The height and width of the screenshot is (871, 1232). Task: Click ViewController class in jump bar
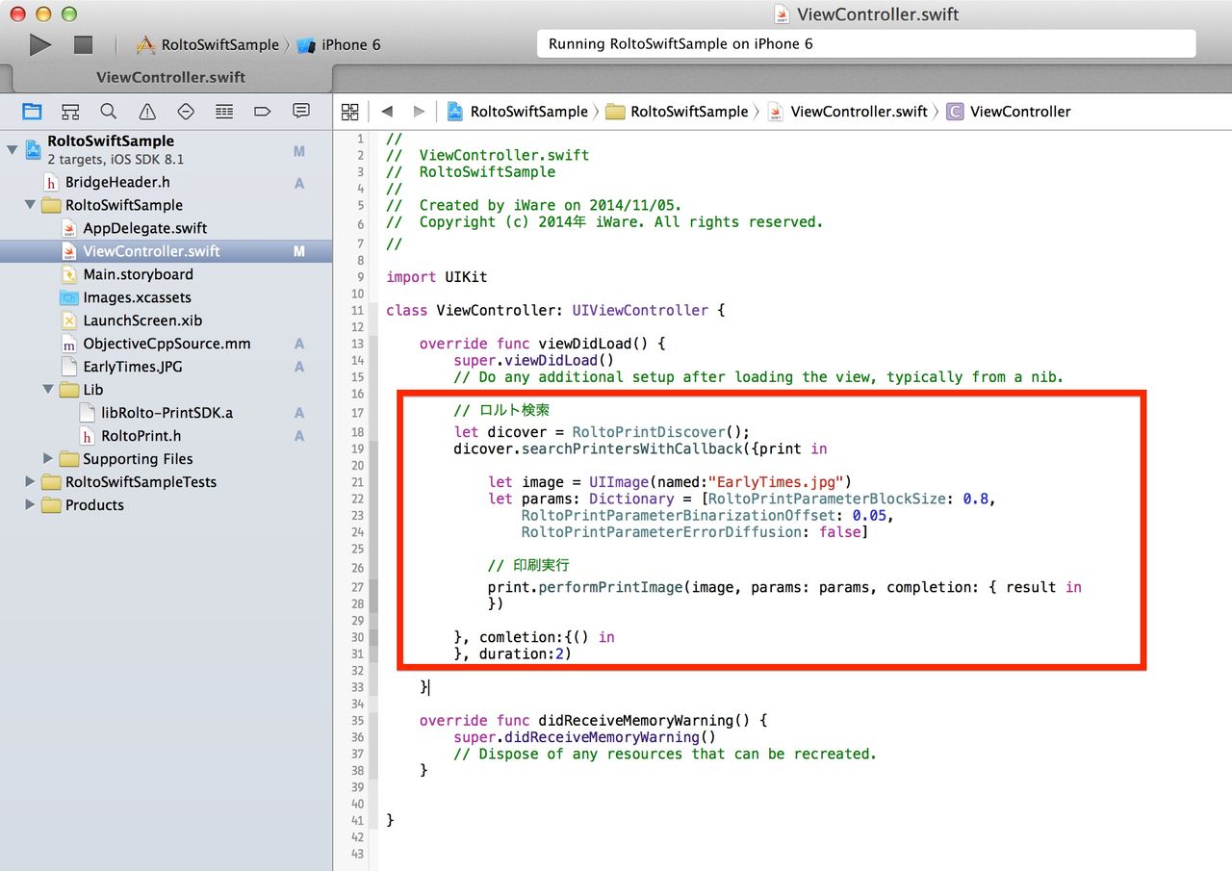coord(1009,112)
